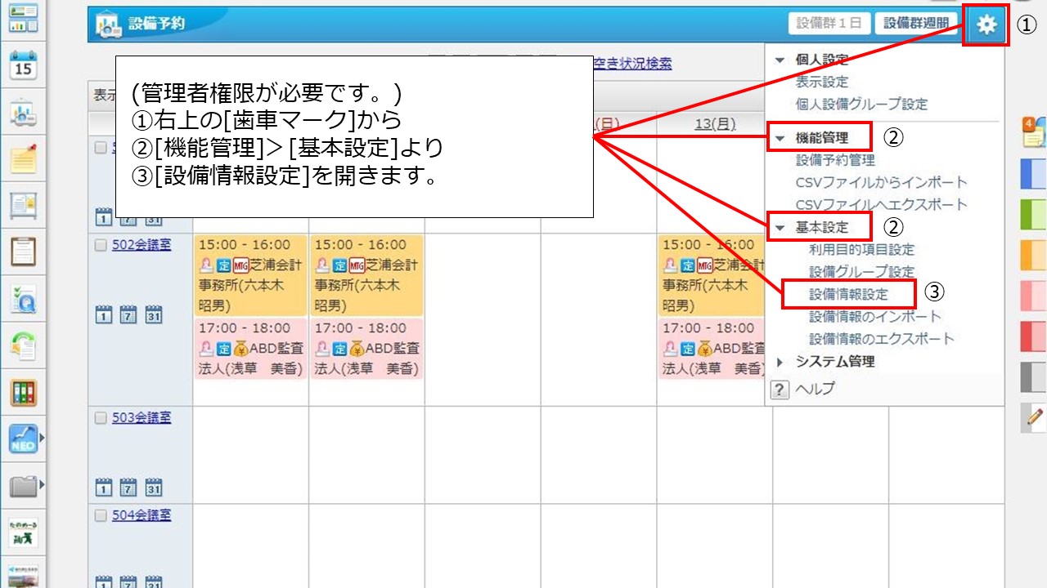Click the question mark help icon
Screen dimensions: 1047x588
(x=780, y=390)
